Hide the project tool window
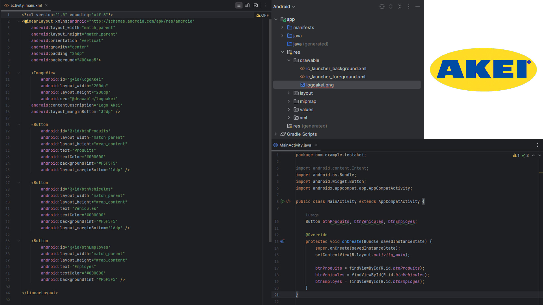Viewport: 543px width, 305px height. (417, 6)
